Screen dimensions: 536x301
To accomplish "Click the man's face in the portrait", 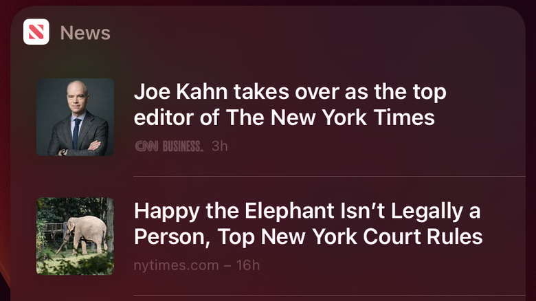I will click(x=76, y=96).
